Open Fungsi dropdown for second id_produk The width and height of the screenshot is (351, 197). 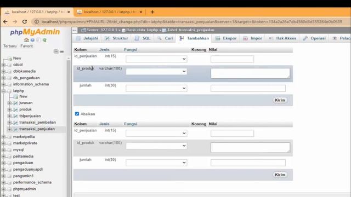[x=156, y=146]
